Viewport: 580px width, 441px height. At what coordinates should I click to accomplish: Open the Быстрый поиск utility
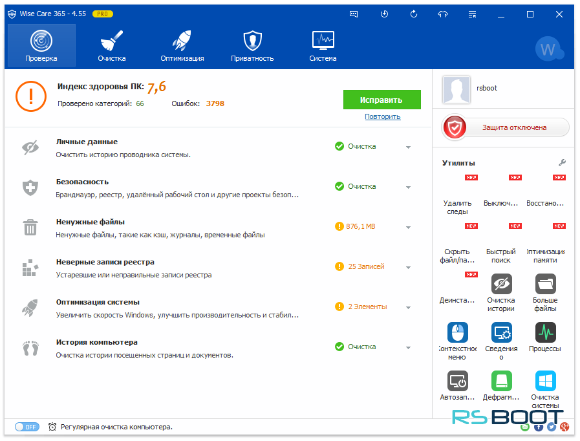[x=501, y=244]
